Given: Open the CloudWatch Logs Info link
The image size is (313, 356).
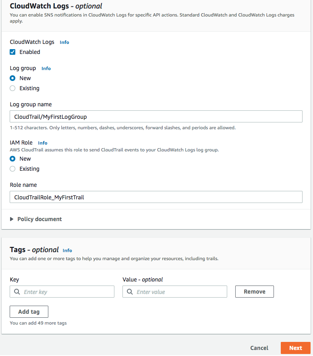Looking at the screenshot, I should point(64,42).
